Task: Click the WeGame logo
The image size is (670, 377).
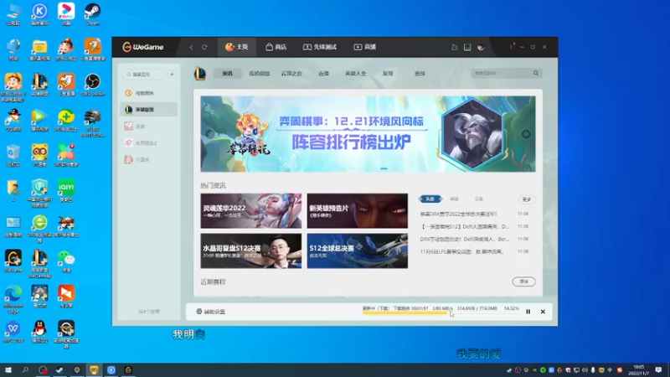Action: [x=142, y=47]
